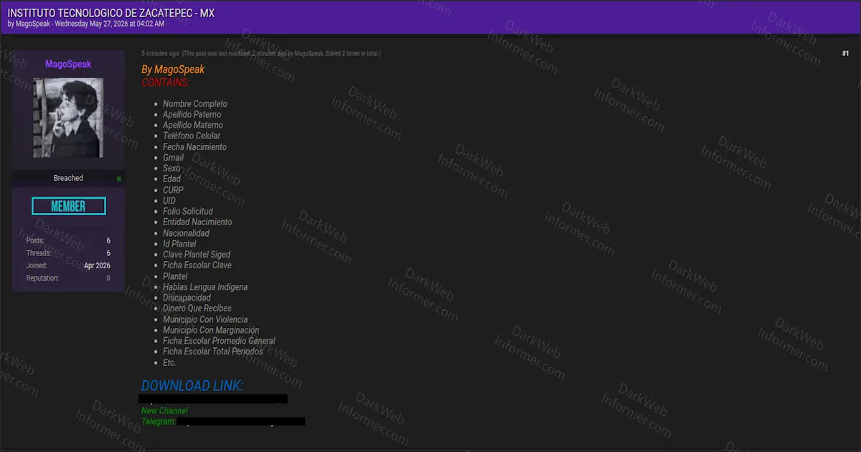Click the green New Channel text
Image resolution: width=861 pixels, height=452 pixels.
(164, 411)
